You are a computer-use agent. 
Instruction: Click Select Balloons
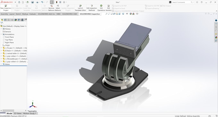58,8
